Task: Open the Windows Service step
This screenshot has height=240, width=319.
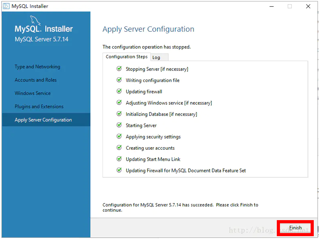Action: click(x=32, y=93)
